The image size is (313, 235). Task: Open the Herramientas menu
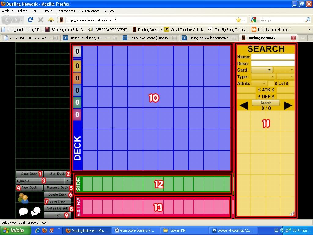pos(90,11)
